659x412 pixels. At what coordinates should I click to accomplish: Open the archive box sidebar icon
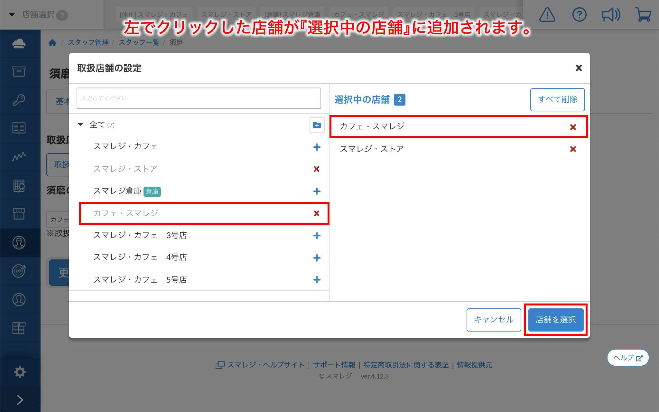19,71
